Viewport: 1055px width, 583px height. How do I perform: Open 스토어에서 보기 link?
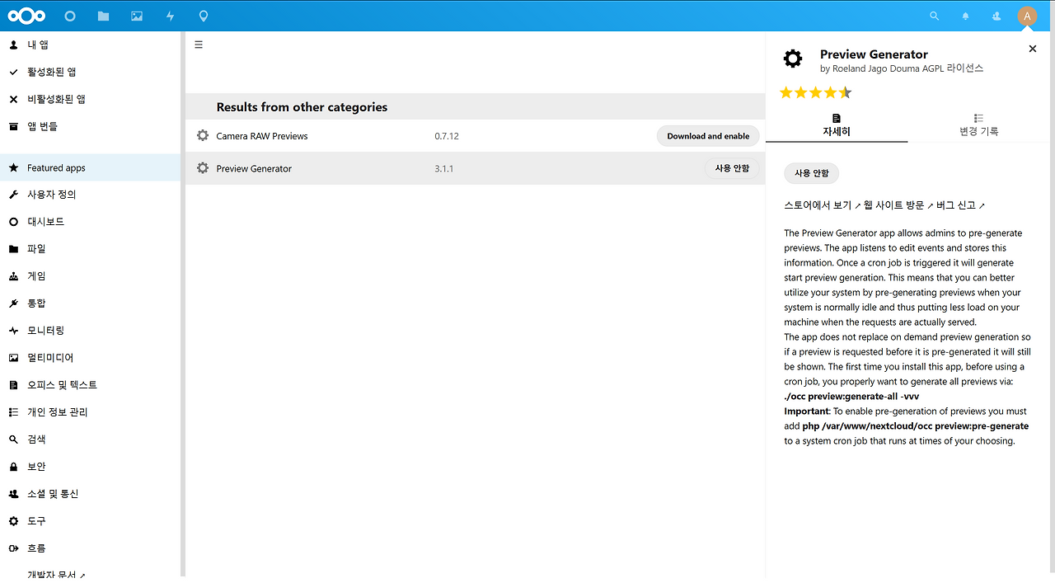tap(822, 205)
